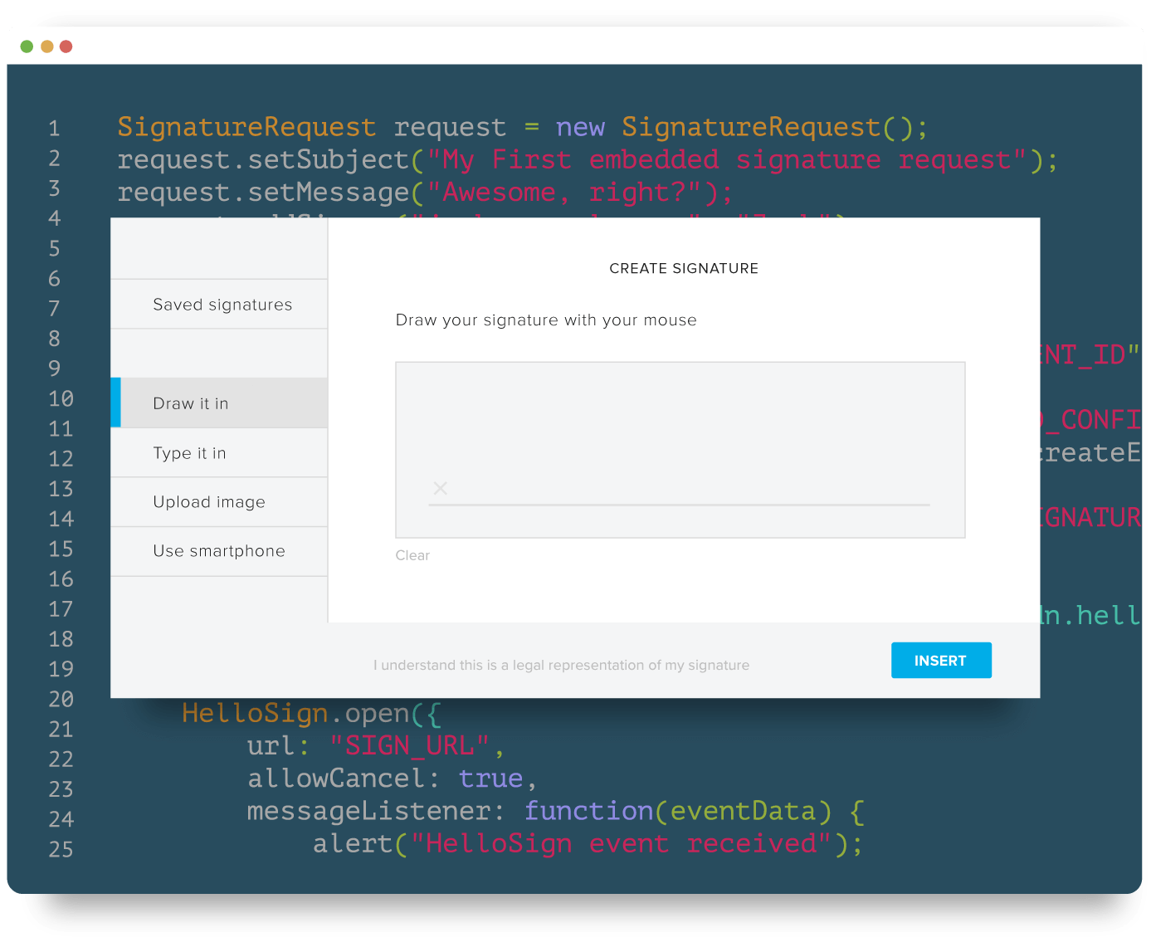
Task: Click the X mark on signature line
Action: click(x=441, y=488)
